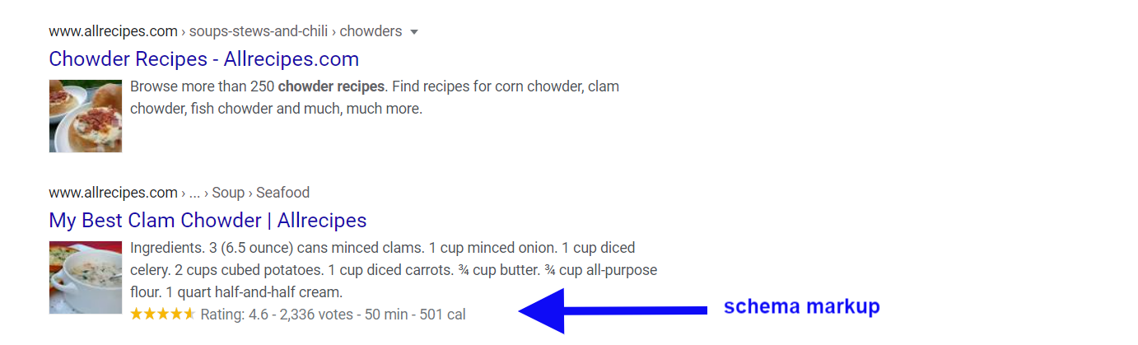The image size is (1138, 345).
Task: Click the 501 cal calorie info
Action: pos(443,315)
